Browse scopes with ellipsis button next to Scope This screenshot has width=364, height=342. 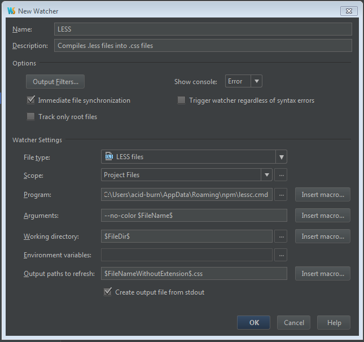(281, 175)
